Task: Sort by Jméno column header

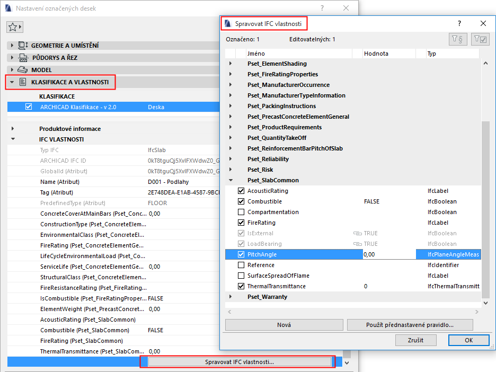Action: [299, 54]
